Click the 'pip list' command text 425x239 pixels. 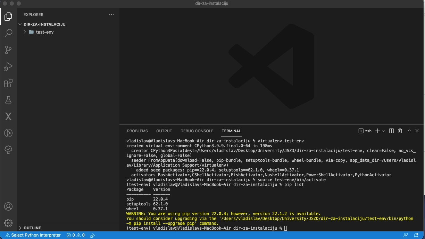[x=294, y=185]
